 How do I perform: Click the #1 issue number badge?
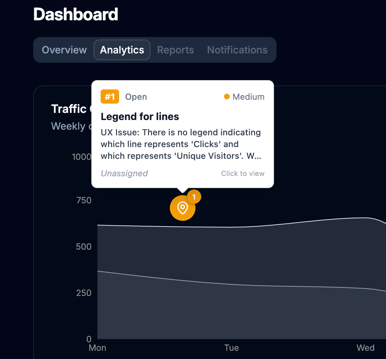point(110,97)
